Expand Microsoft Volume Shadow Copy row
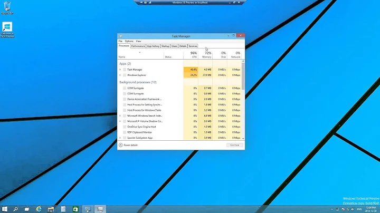The width and height of the screenshot is (380, 213). click(x=120, y=121)
